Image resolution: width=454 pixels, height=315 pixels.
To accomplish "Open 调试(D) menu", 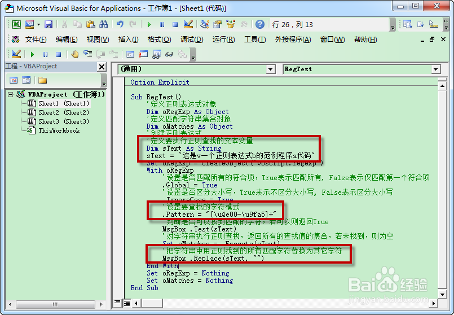I will [192, 40].
